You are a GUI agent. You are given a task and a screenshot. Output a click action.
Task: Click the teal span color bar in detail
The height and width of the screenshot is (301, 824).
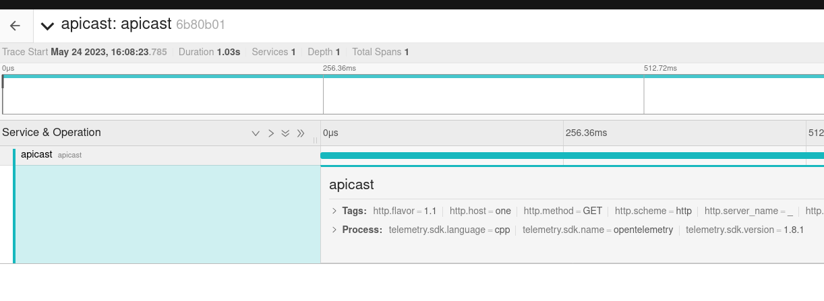(x=14, y=214)
